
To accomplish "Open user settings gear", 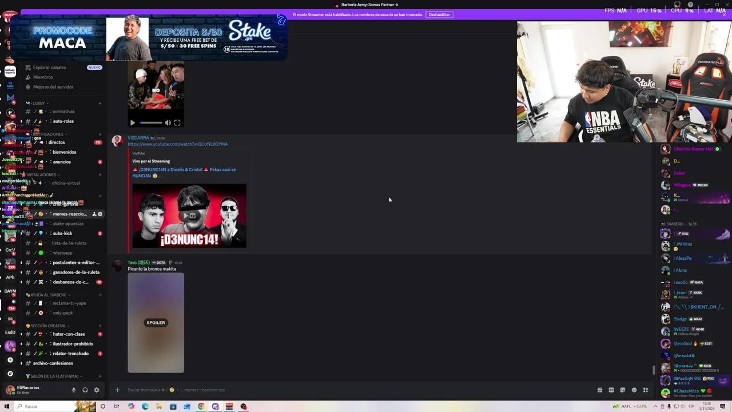I will [96, 390].
